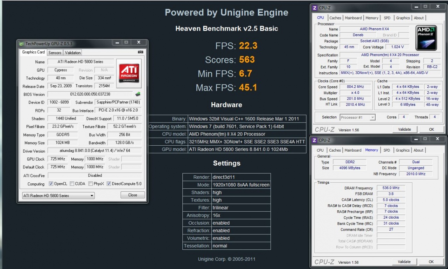
Task: Click the Bandwidth 128.0 GB/s field in GPU-Z
Action: point(125,143)
